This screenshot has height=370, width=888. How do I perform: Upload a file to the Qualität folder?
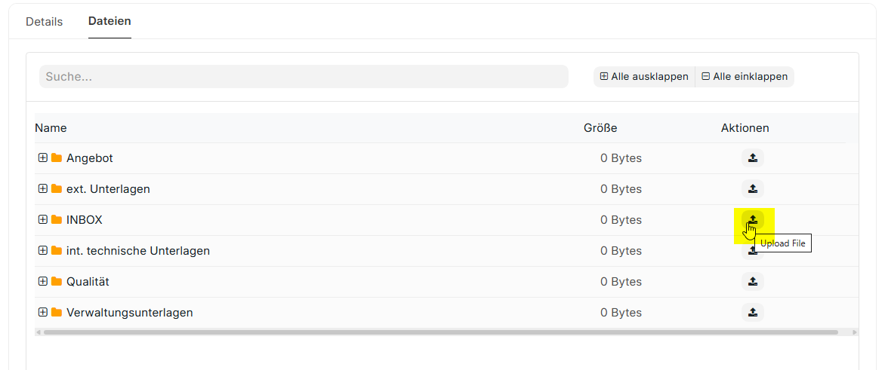[x=752, y=282]
